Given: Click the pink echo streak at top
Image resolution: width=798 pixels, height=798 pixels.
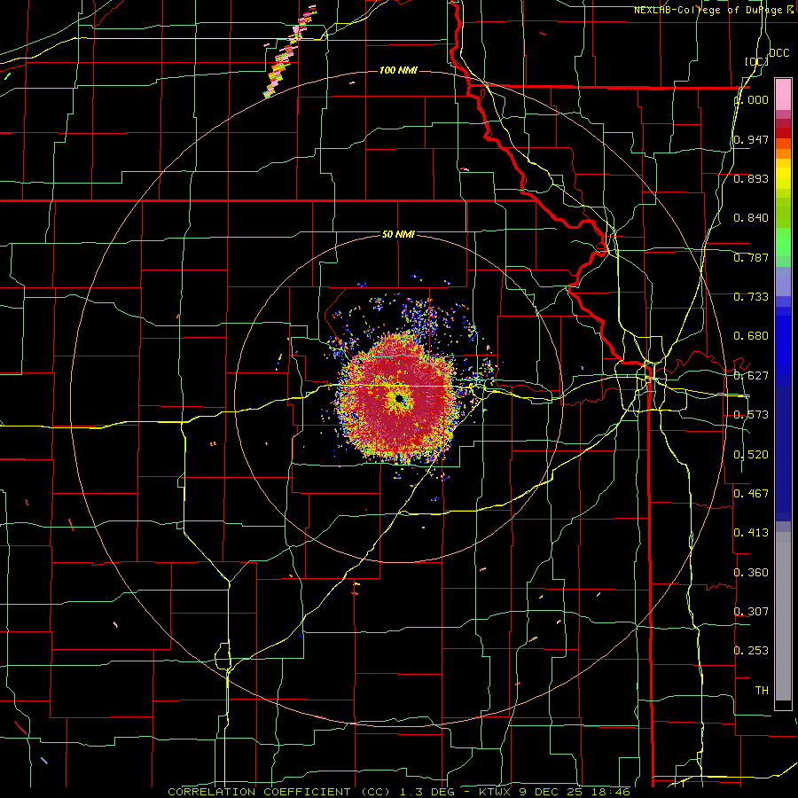Looking at the screenshot, I should point(288,51).
